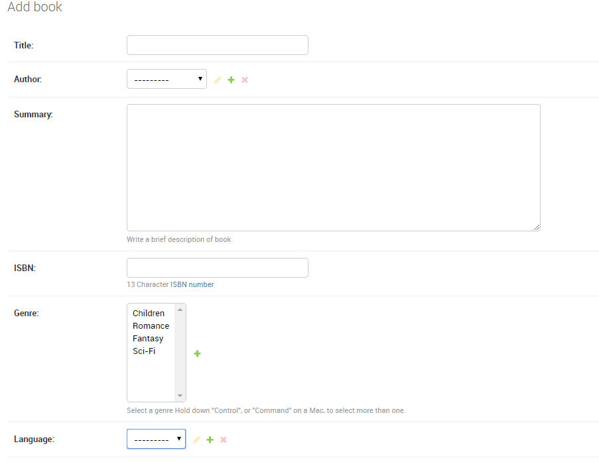Edit the selected author using the pencil icon
The width and height of the screenshot is (599, 462).
click(x=218, y=79)
